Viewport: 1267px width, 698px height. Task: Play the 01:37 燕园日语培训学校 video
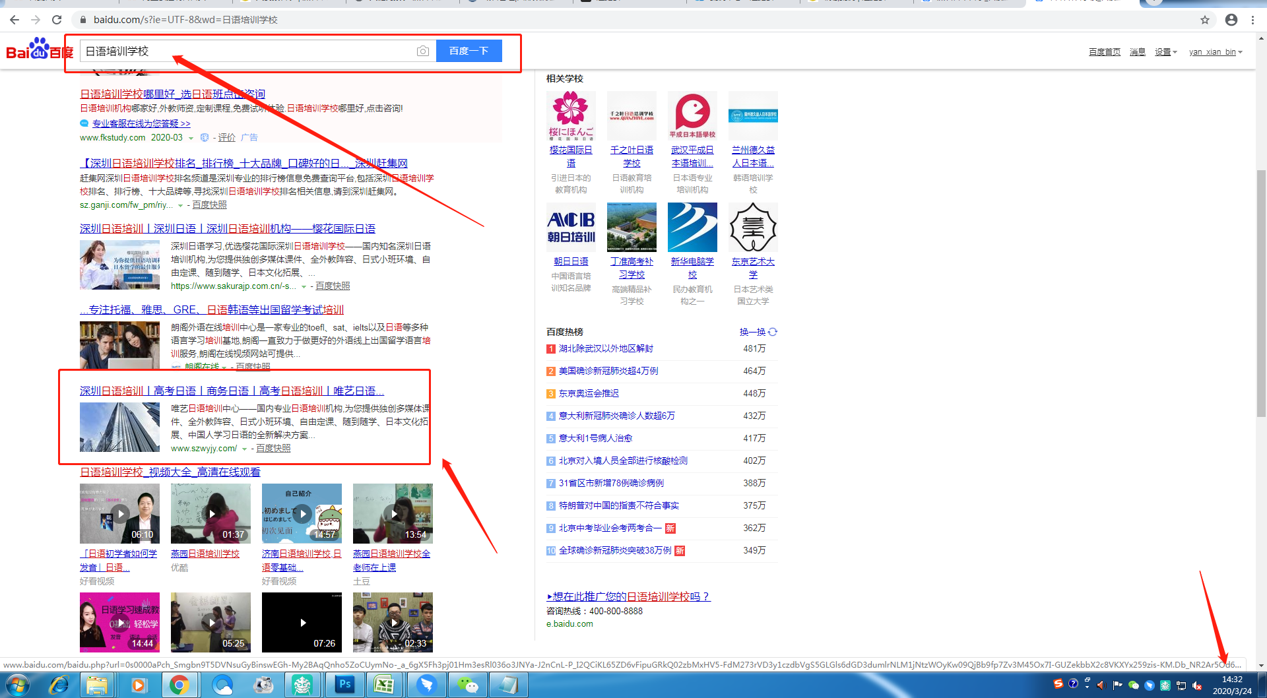[211, 513]
